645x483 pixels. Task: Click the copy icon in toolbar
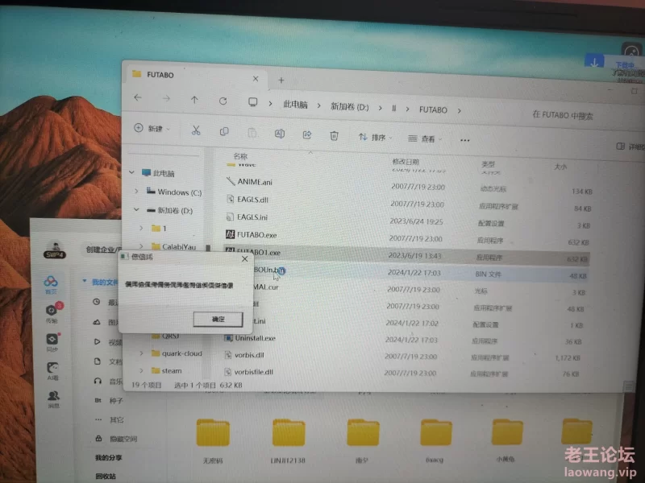coord(224,131)
